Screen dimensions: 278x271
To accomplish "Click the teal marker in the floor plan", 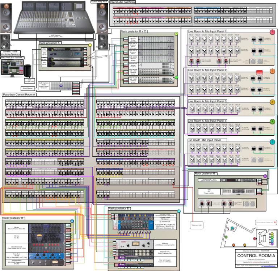I will 232,228.
